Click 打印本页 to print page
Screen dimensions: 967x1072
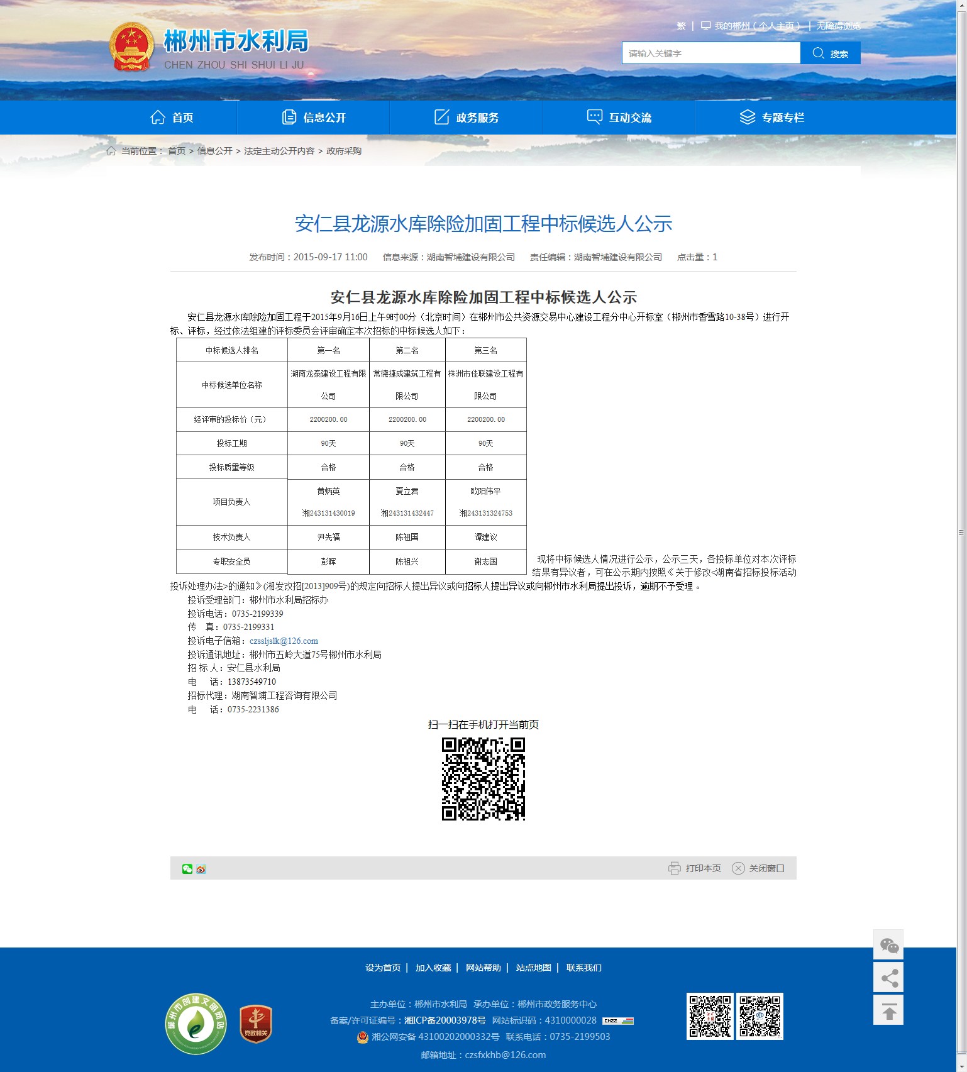tap(704, 868)
